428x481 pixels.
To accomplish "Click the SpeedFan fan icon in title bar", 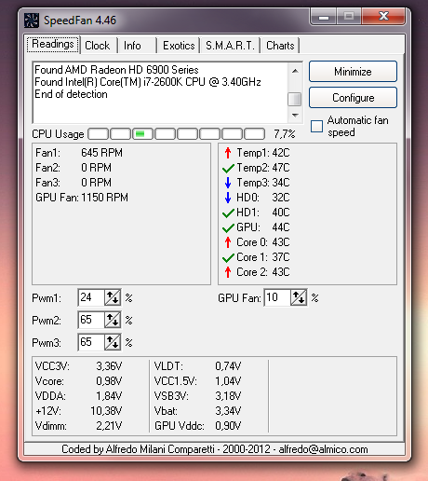I will [32, 21].
